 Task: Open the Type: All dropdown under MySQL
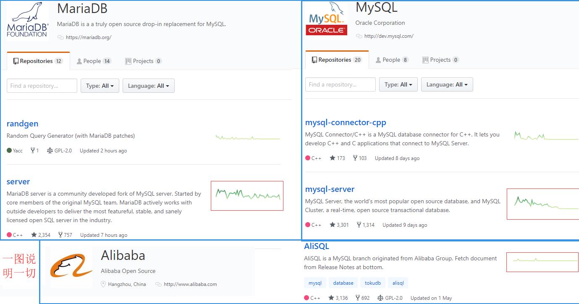click(398, 84)
